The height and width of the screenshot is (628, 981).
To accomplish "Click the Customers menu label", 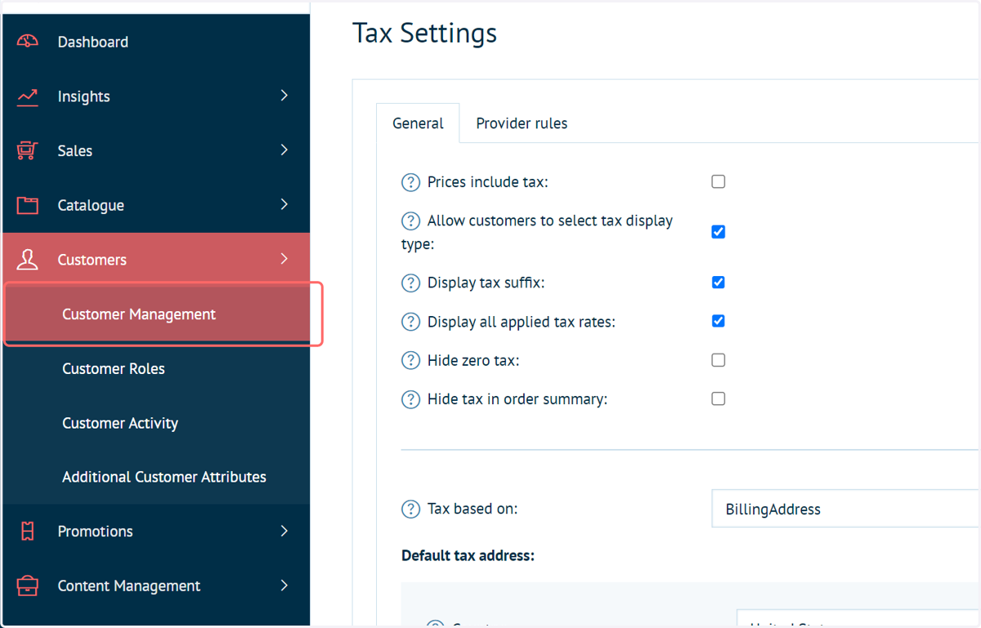I will coord(92,260).
